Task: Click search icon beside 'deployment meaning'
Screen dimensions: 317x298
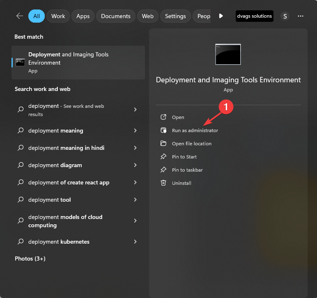Action: tap(21, 130)
